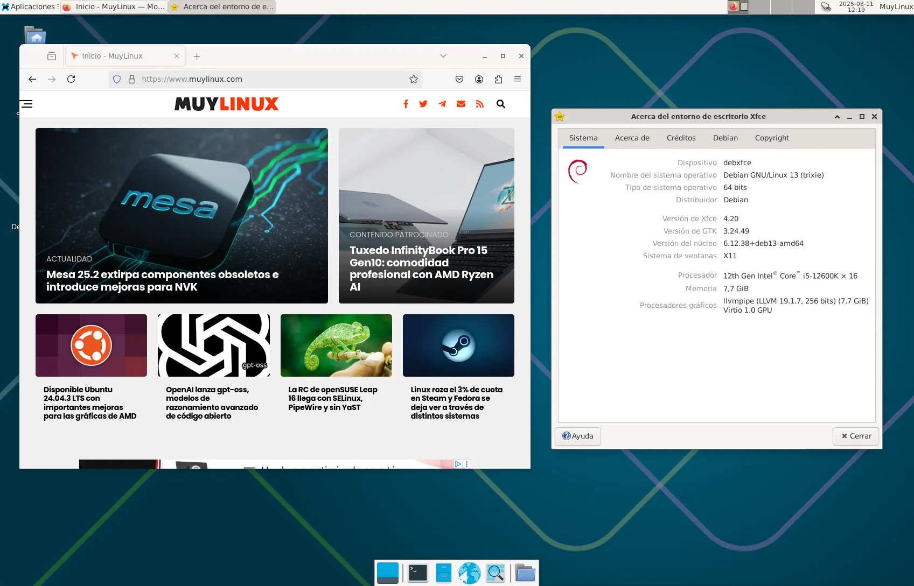The image size is (914, 586).
Task: Click the Ubuntu logo article thumbnail
Action: 91,345
